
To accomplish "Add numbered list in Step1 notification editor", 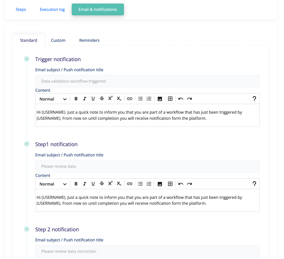I will 149,184.
